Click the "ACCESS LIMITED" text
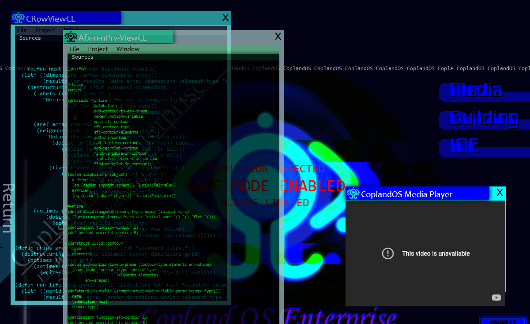Image resolution: width=530 pixels, height=324 pixels. [x=265, y=203]
